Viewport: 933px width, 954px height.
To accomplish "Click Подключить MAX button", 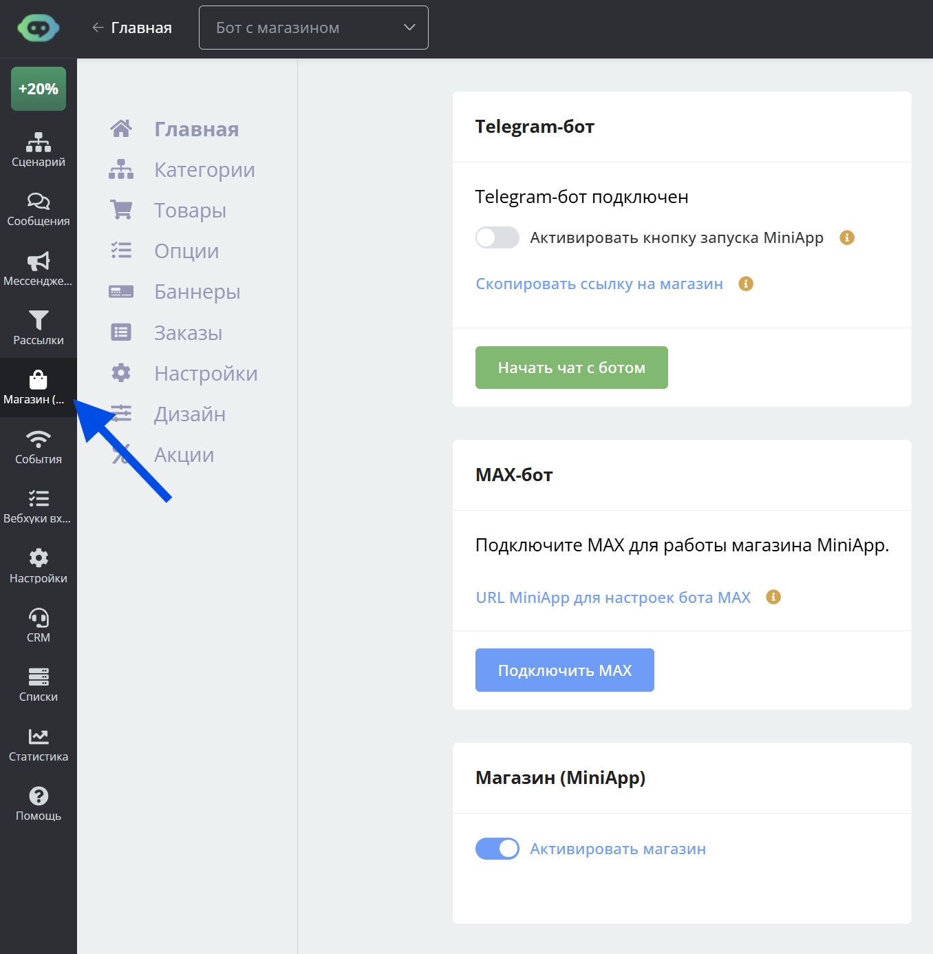I will point(565,670).
